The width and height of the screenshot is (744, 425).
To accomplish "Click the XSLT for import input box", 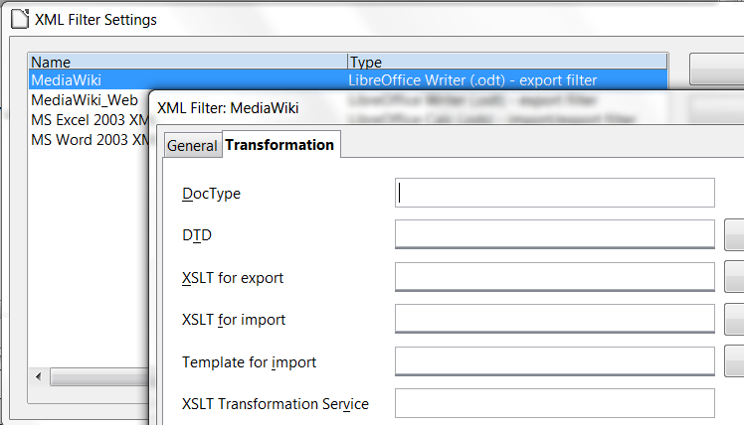I will point(554,319).
